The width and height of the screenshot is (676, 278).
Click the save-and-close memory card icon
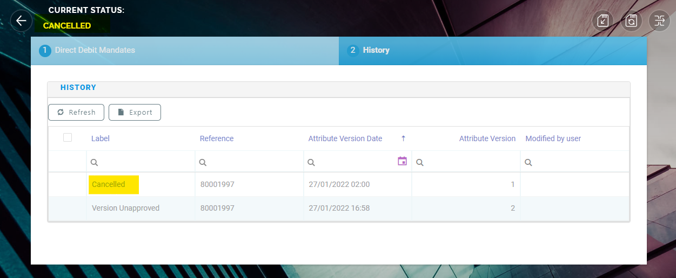pos(603,21)
